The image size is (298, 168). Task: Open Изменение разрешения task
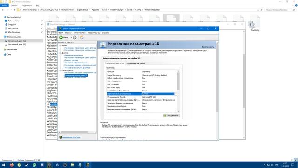pyautogui.click(x=74, y=55)
